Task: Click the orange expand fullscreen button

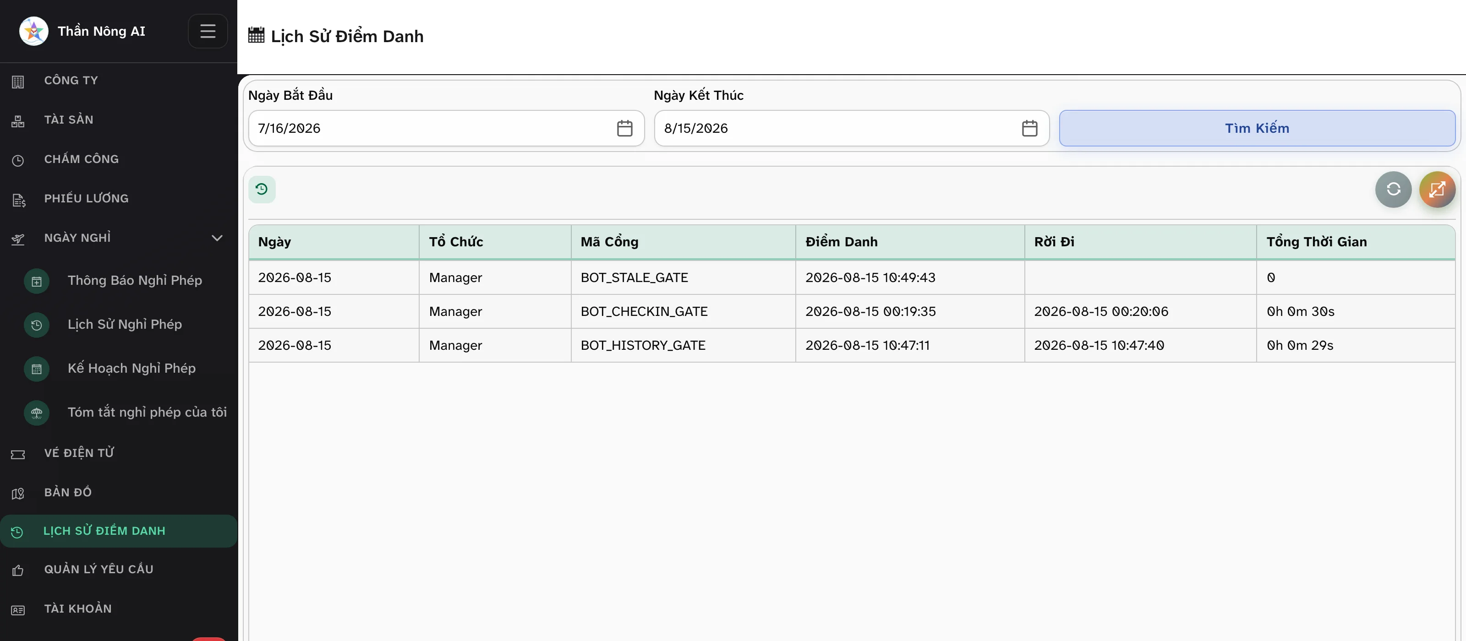Action: 1437,189
